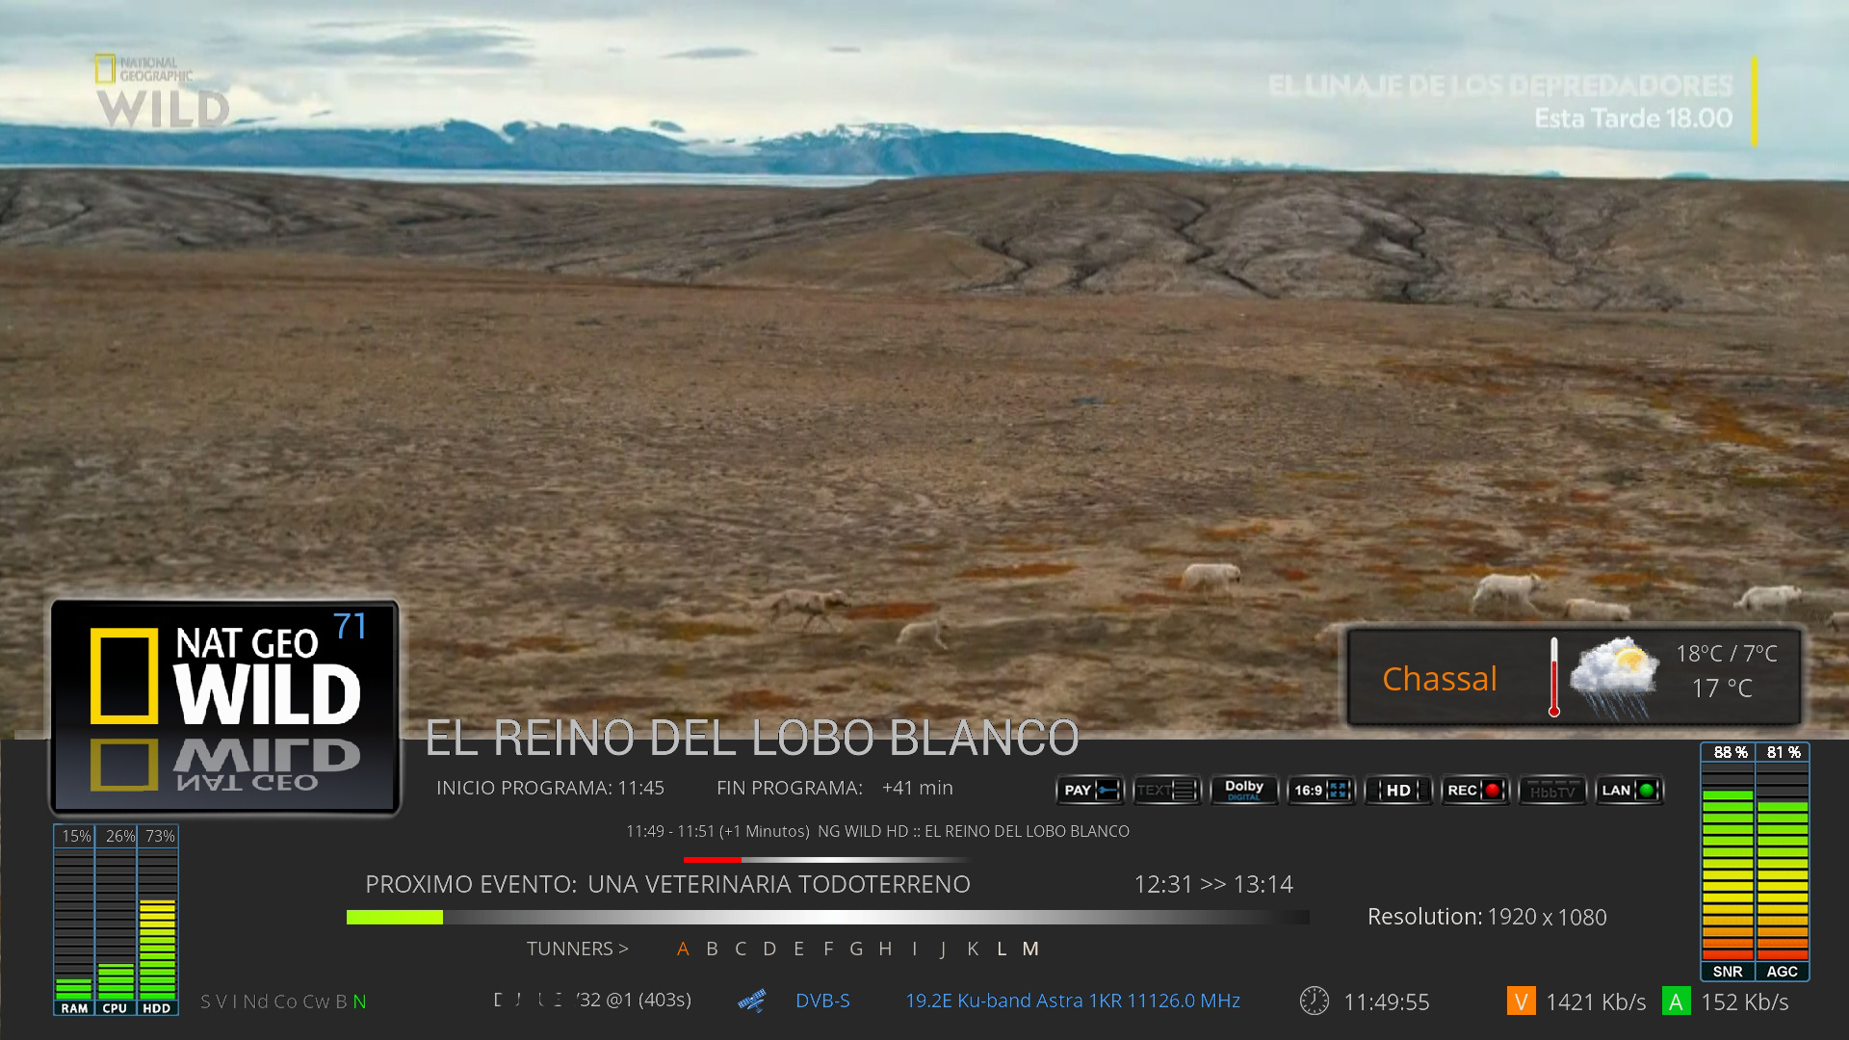1849x1040 pixels.
Task: Click the RAM usage meter
Action: pyautogui.click(x=74, y=920)
